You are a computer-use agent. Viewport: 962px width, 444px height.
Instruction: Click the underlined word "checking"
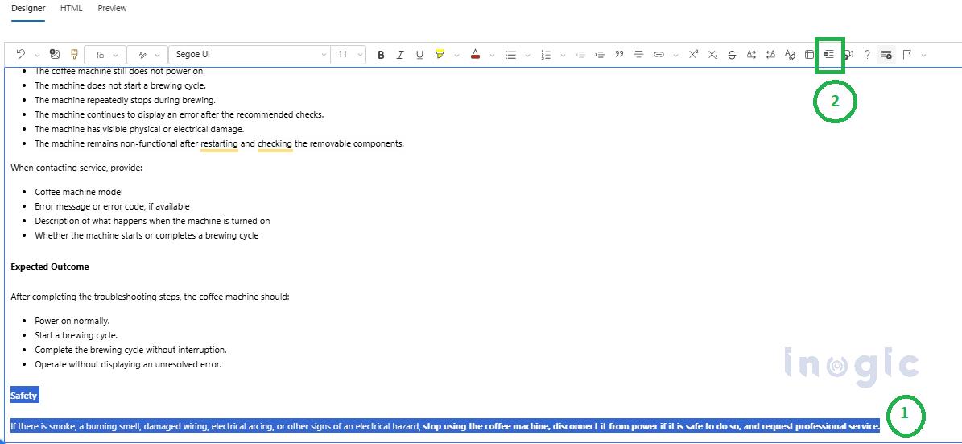point(275,143)
